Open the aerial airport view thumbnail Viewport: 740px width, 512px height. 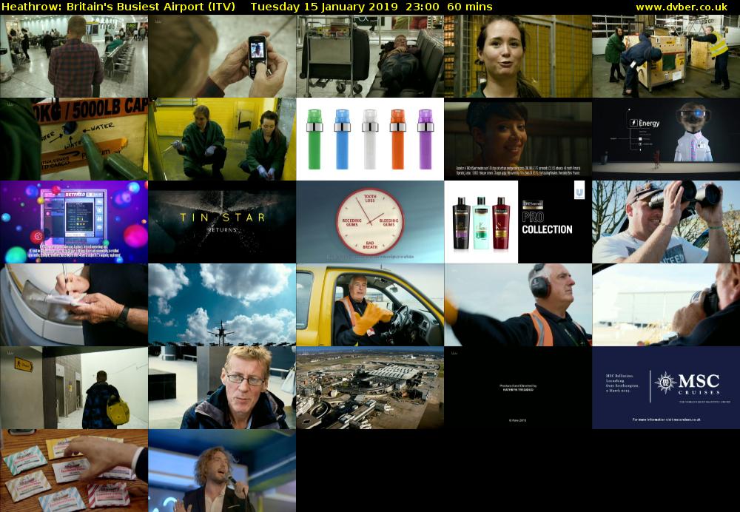point(370,388)
